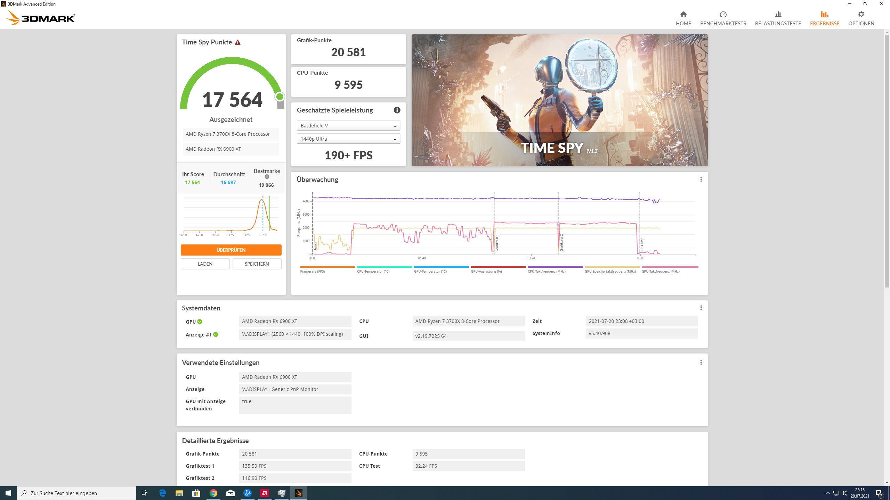This screenshot has height=500, width=890.
Task: Click the SPEICHERN button
Action: pos(257,264)
